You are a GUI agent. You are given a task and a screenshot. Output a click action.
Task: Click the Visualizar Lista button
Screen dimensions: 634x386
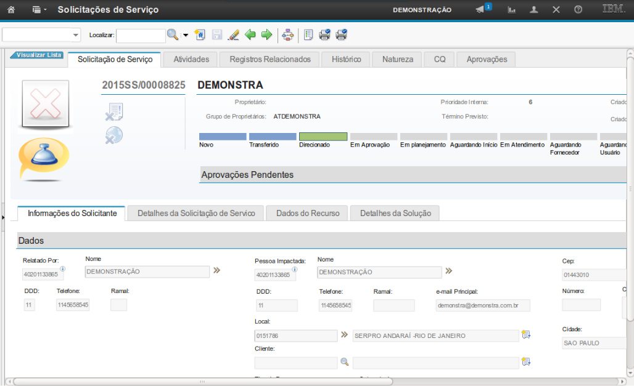(x=37, y=55)
